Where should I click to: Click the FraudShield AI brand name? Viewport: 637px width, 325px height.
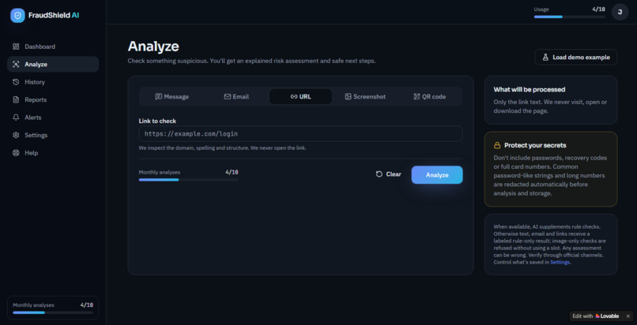(x=54, y=16)
